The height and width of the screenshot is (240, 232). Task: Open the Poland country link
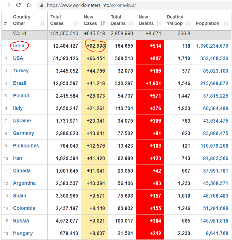[21, 96]
